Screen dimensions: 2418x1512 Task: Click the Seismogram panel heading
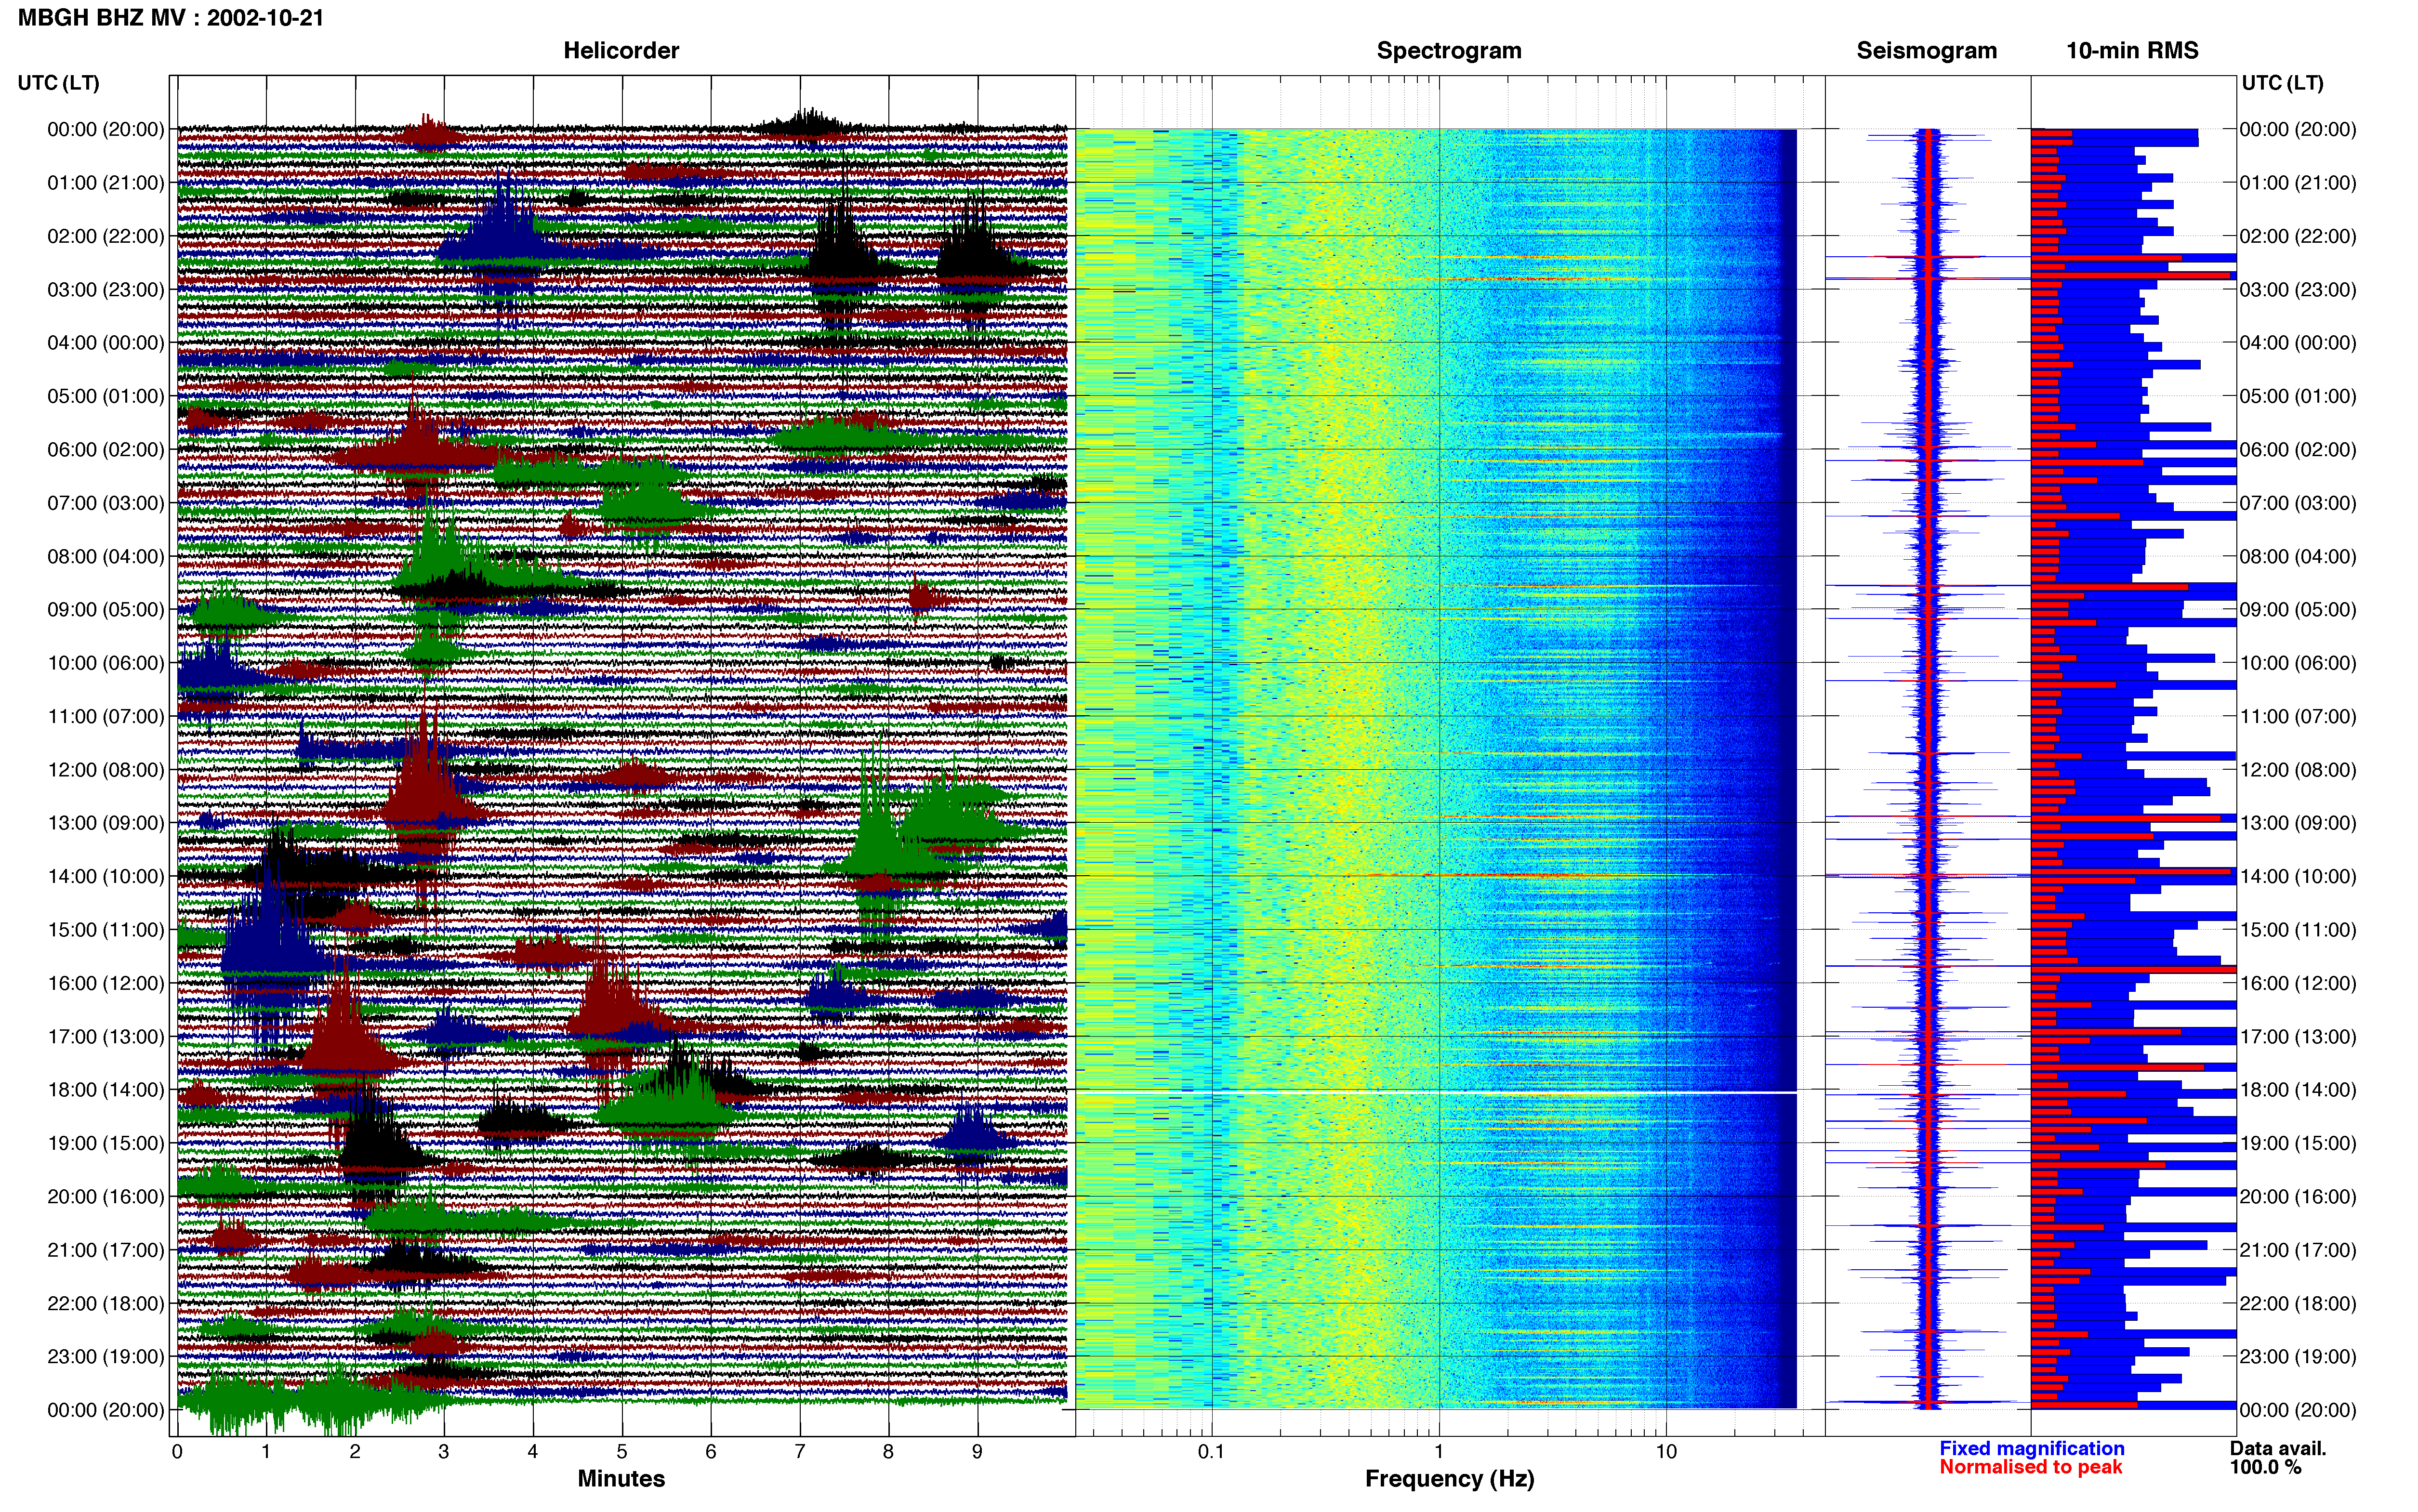tap(1927, 51)
